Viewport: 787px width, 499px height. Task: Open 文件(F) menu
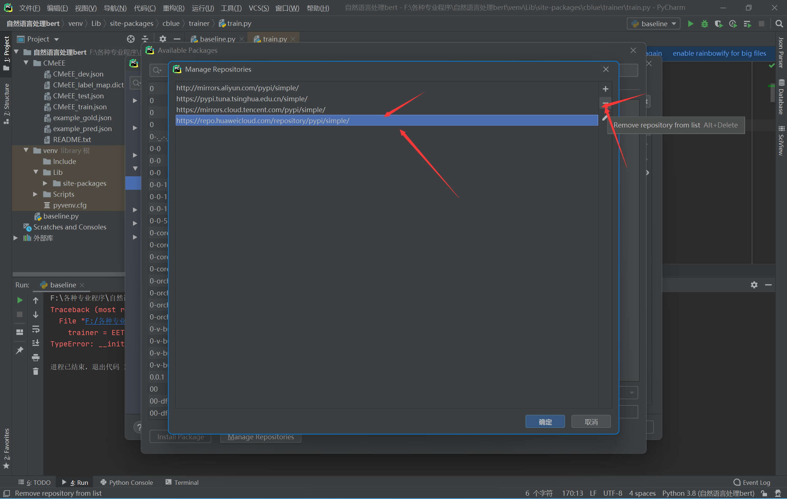tap(30, 8)
